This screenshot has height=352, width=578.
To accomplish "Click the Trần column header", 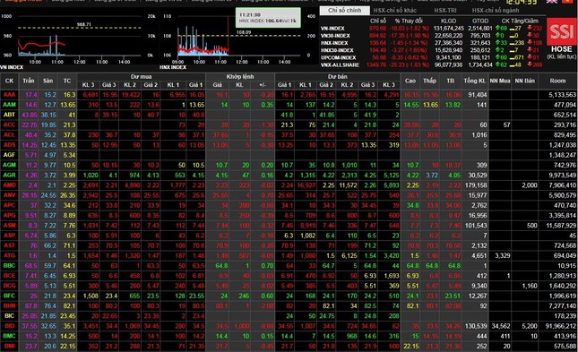I will point(29,81).
